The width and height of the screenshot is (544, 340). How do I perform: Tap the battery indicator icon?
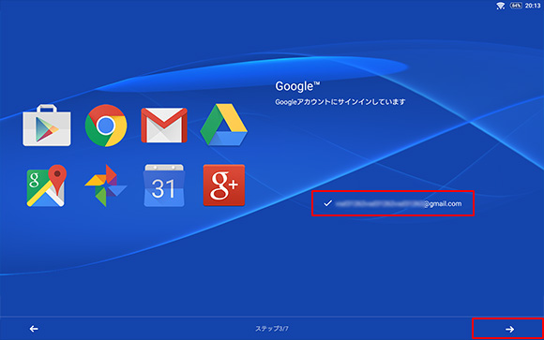[x=516, y=6]
